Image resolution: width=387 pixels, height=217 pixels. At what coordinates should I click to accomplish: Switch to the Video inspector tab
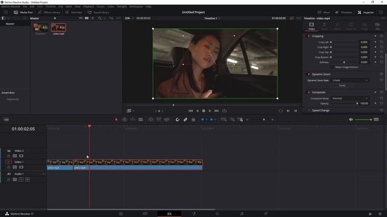tap(311, 26)
